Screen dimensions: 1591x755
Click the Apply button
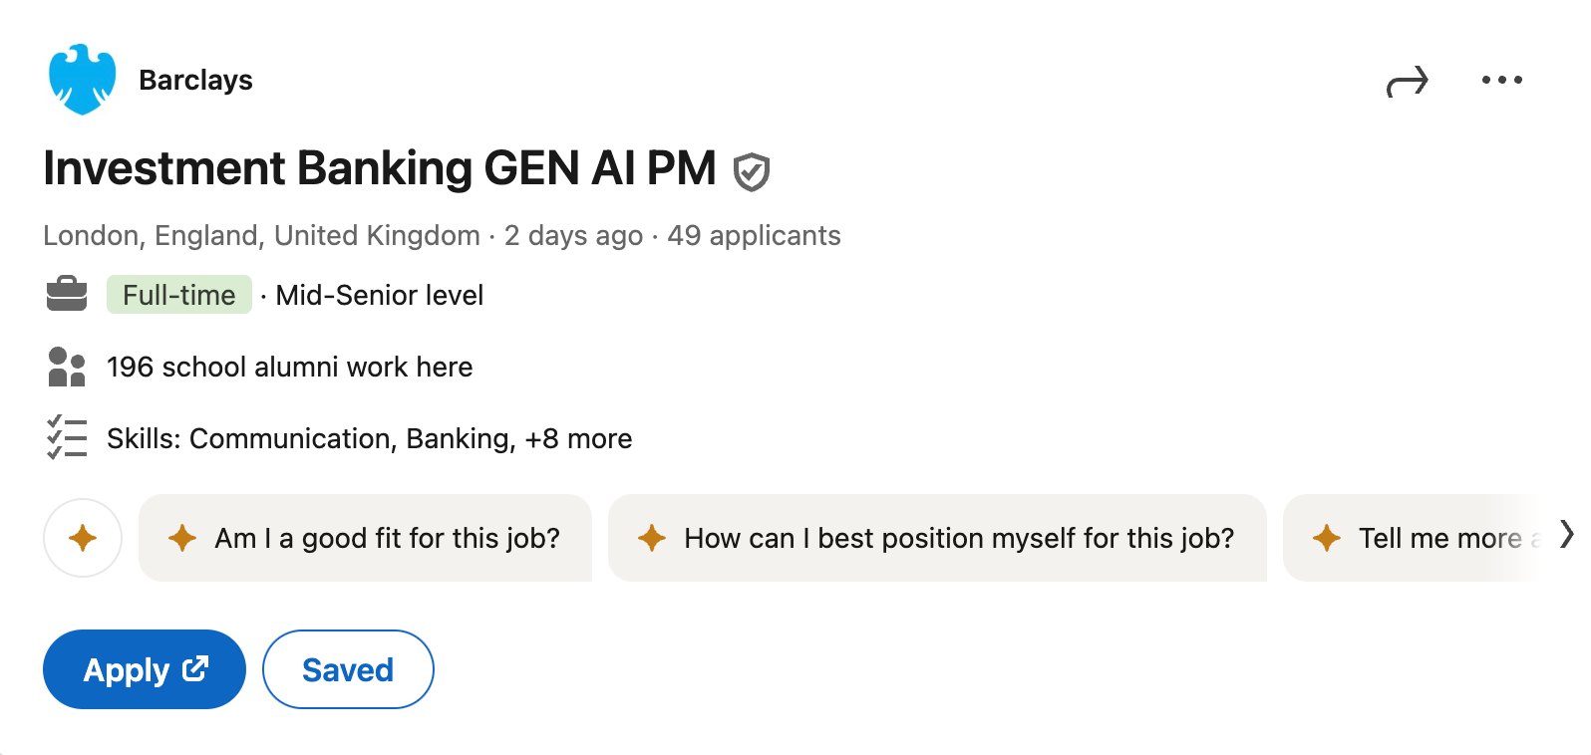tap(144, 669)
